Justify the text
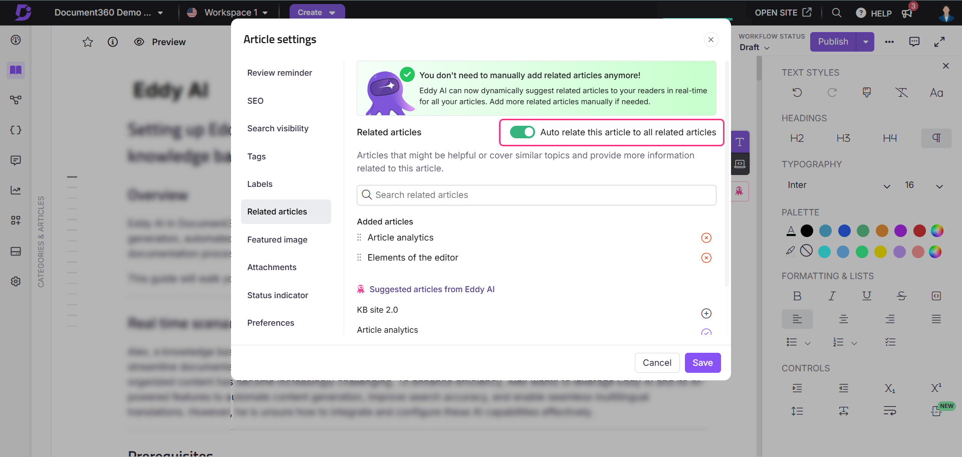962x457 pixels. click(x=936, y=319)
